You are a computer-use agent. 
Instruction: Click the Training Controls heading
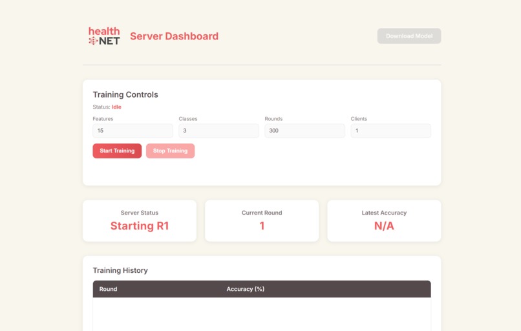coord(125,95)
